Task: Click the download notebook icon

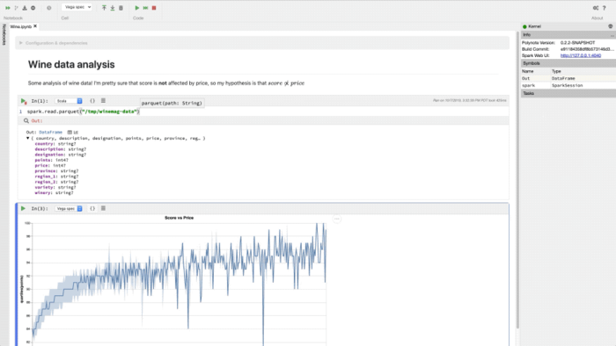Action: pos(25,8)
